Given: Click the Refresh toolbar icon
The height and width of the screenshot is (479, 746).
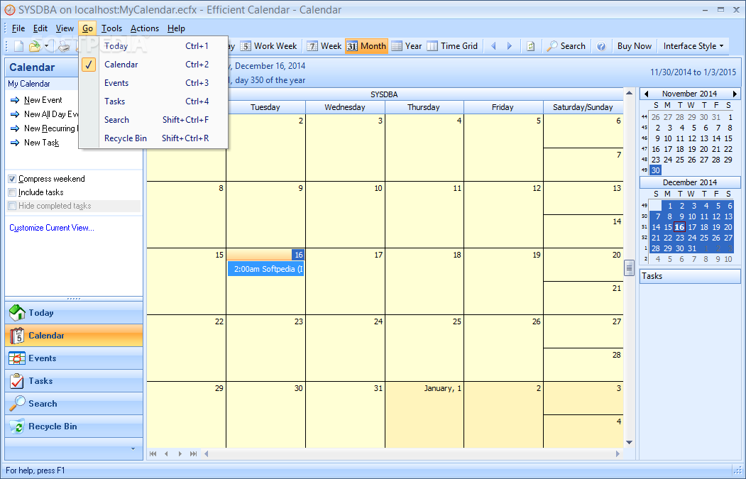Looking at the screenshot, I should (x=531, y=46).
